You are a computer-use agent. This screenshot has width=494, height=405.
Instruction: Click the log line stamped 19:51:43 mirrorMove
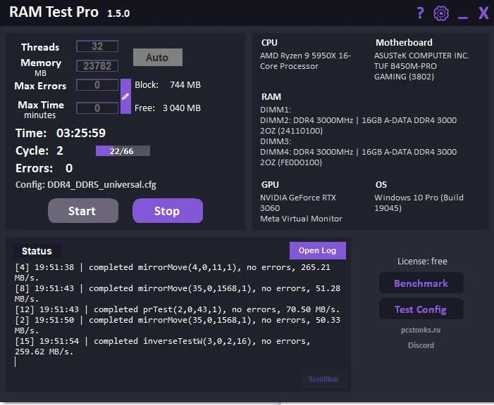coord(178,293)
